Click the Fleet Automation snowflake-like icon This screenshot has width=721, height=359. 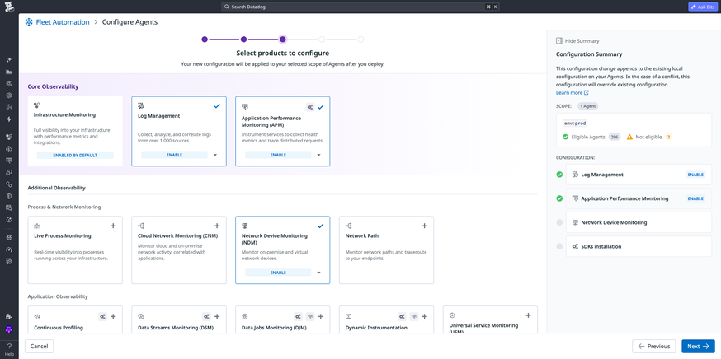tap(29, 22)
